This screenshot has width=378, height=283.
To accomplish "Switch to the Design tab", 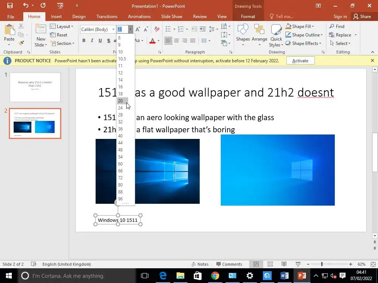I will point(79,17).
